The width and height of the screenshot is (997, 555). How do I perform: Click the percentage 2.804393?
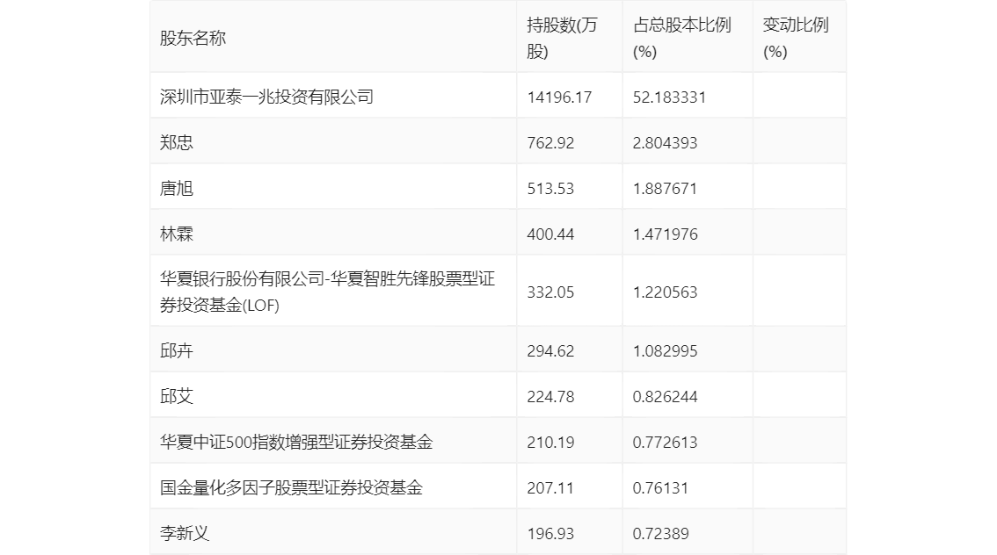pos(665,143)
